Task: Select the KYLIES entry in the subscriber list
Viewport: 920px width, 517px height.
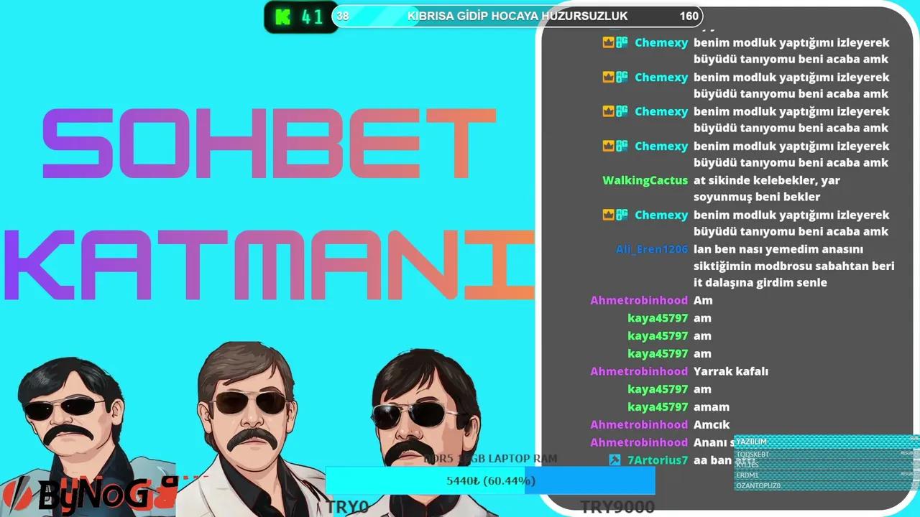Action: 827,464
